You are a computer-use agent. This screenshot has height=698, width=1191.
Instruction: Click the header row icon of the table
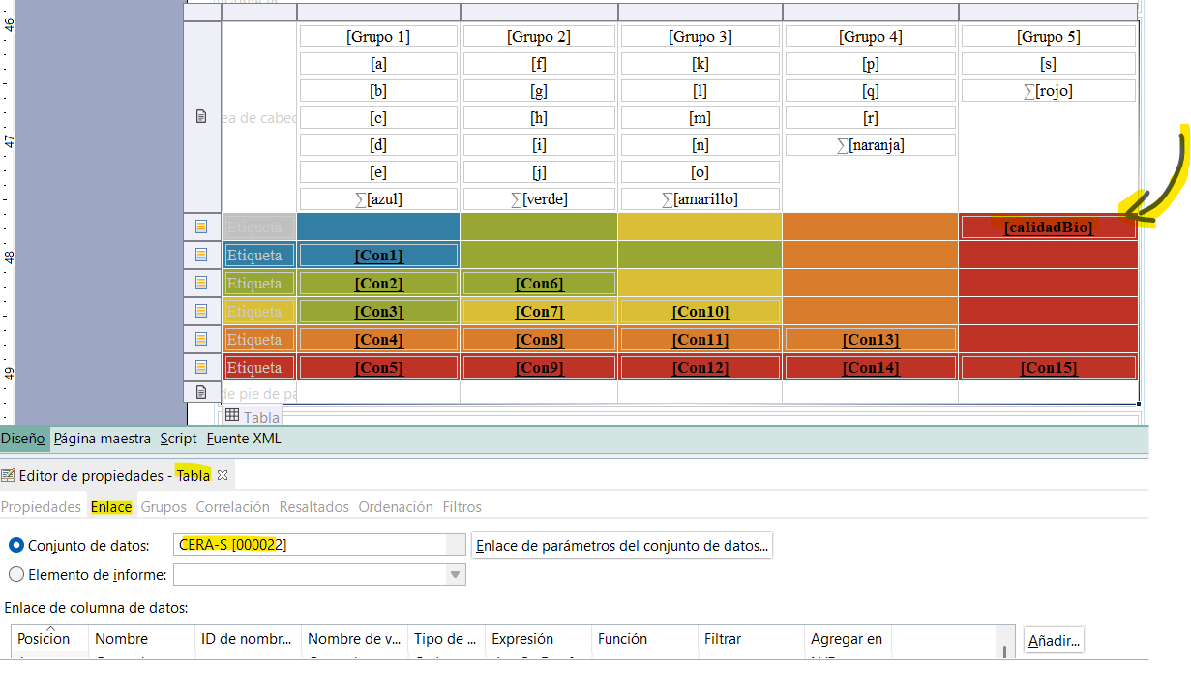(201, 117)
